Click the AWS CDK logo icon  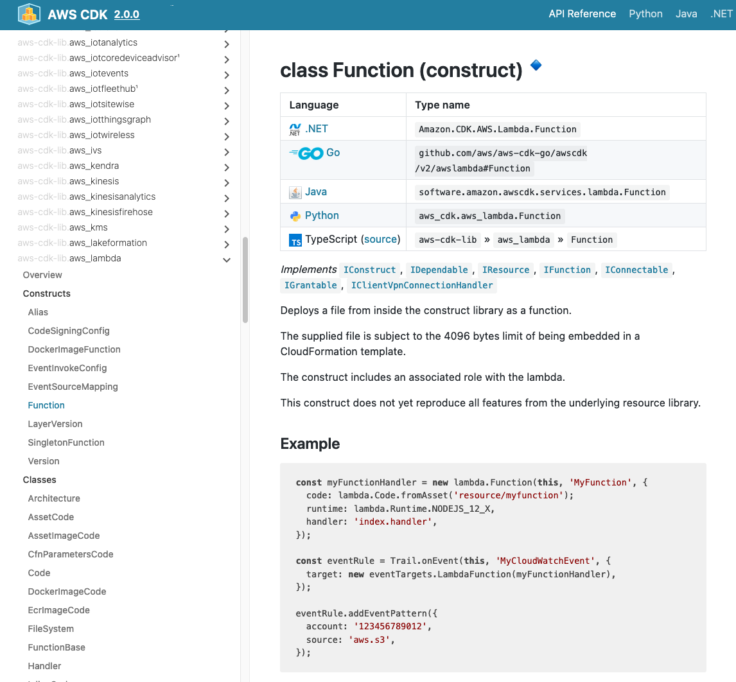[29, 14]
